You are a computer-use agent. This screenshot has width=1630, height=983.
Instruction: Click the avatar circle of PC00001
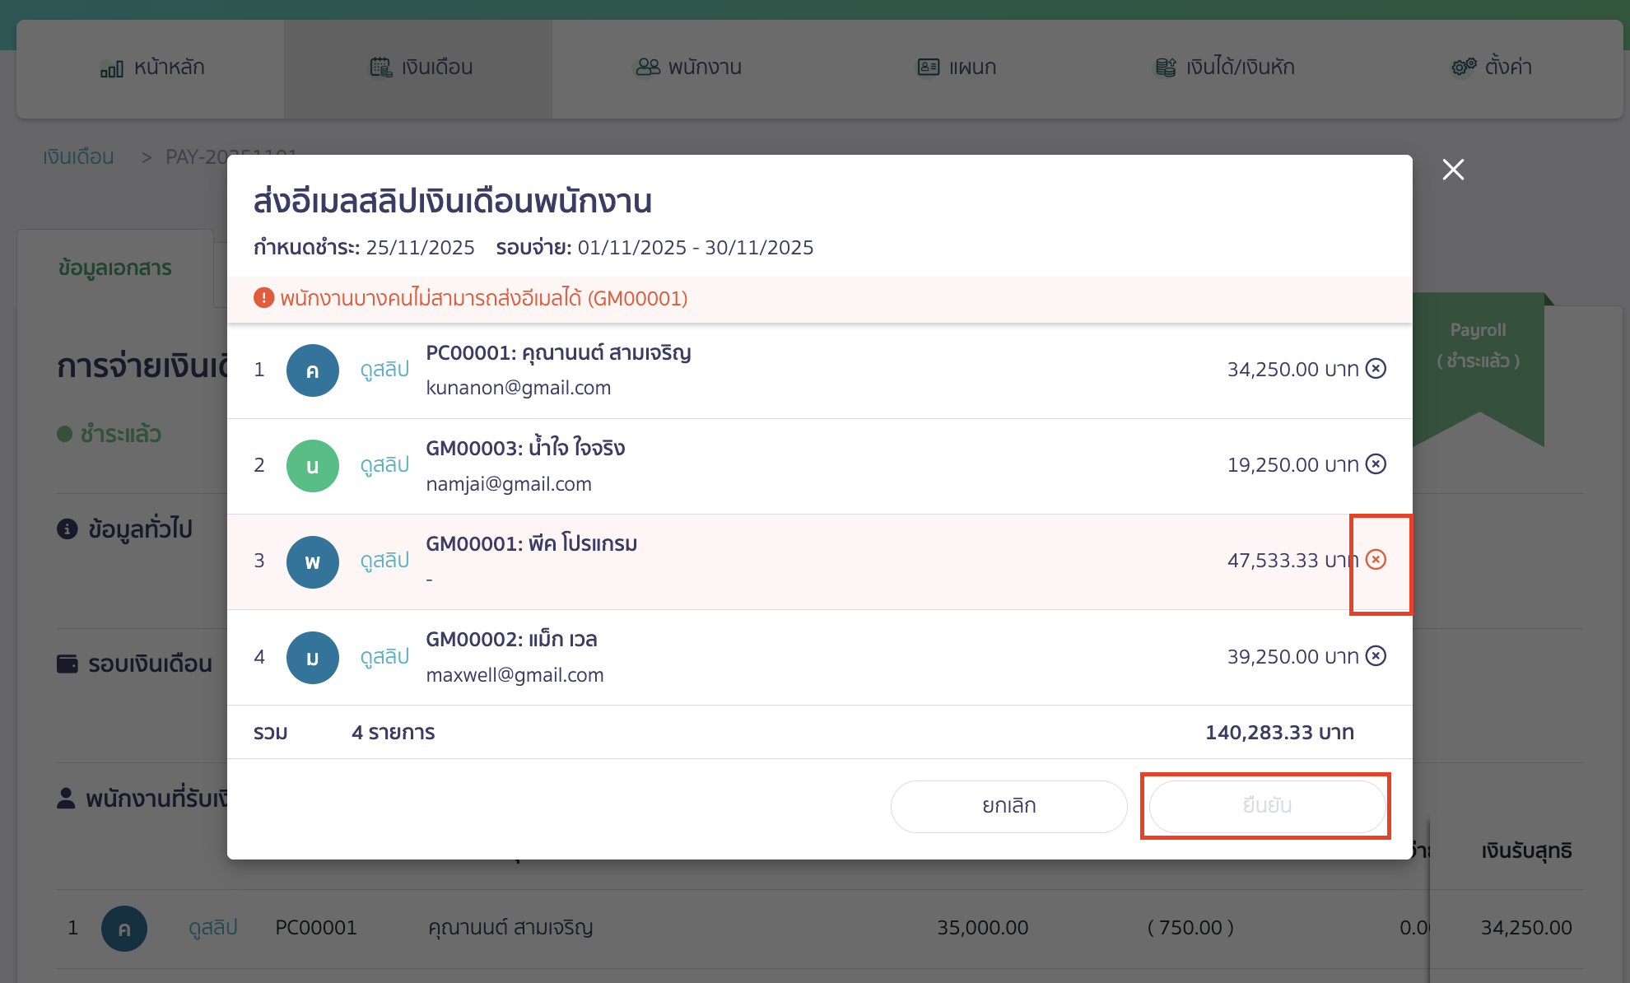[312, 370]
